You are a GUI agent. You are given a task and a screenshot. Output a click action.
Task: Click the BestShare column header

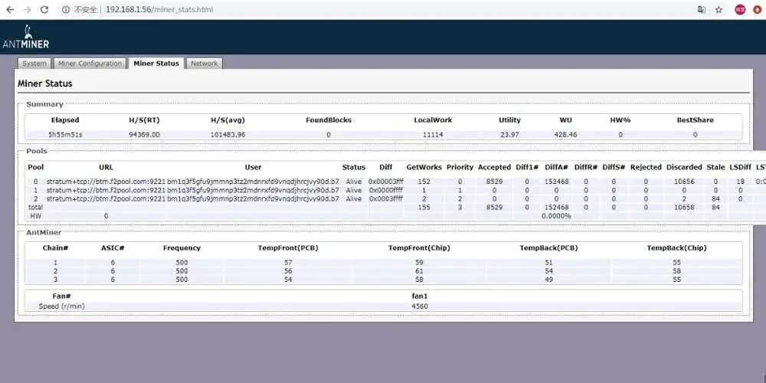coord(695,120)
